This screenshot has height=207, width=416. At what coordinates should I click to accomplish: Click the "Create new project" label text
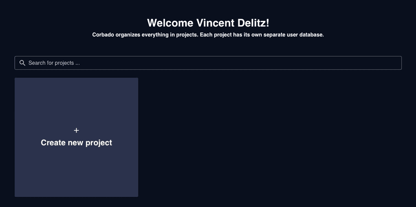(77, 143)
